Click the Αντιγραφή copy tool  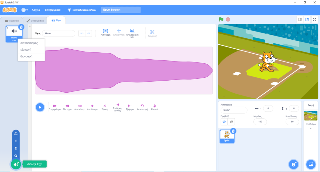tap(106, 32)
